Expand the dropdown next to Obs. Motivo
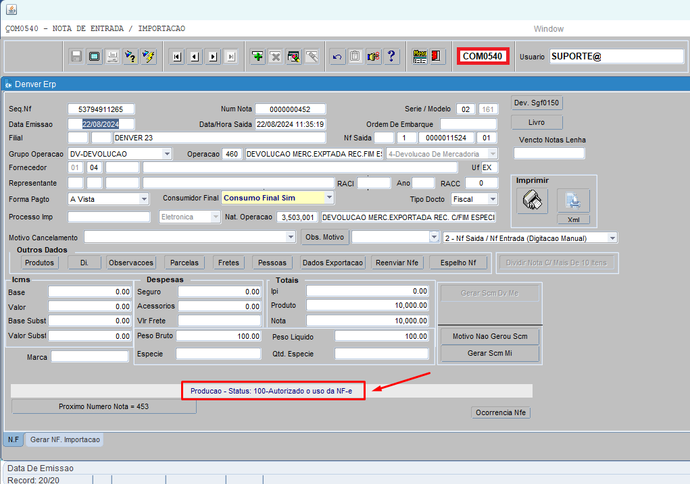The height and width of the screenshot is (484, 690). click(x=434, y=238)
